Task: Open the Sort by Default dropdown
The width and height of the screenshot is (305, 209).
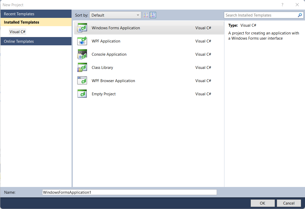Action: pyautogui.click(x=115, y=15)
